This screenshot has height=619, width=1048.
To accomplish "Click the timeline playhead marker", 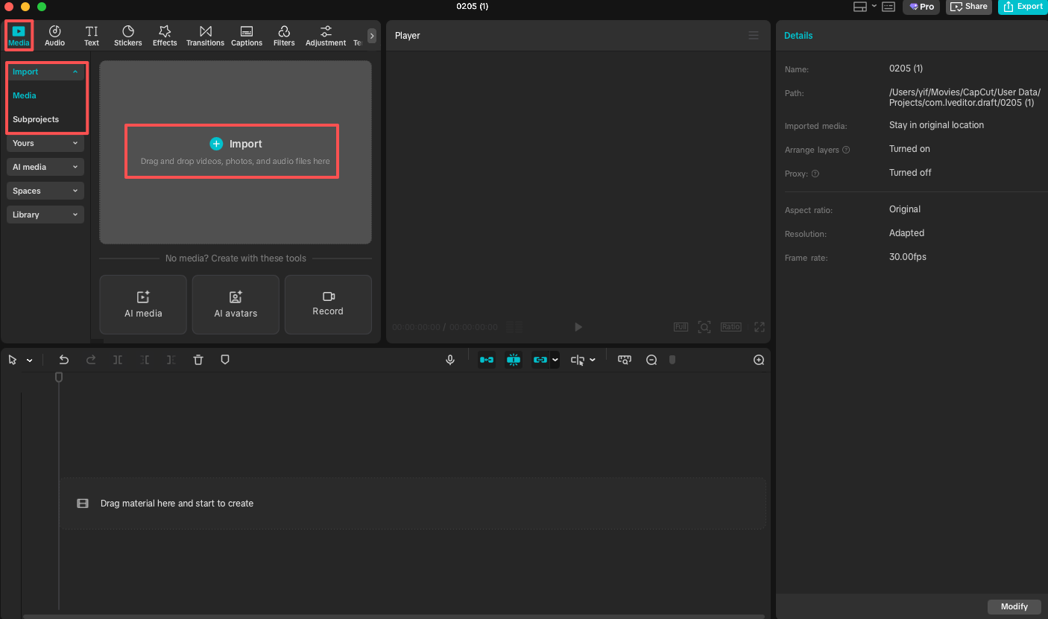I will [x=59, y=378].
